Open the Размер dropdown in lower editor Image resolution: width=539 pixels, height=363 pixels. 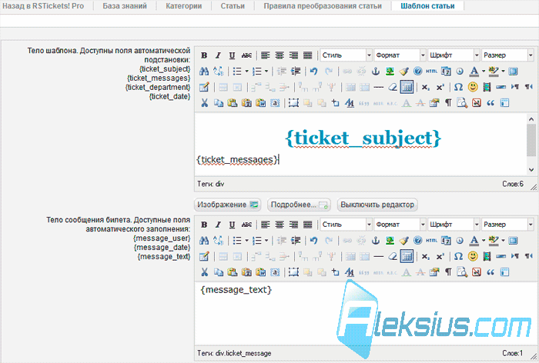(507, 225)
